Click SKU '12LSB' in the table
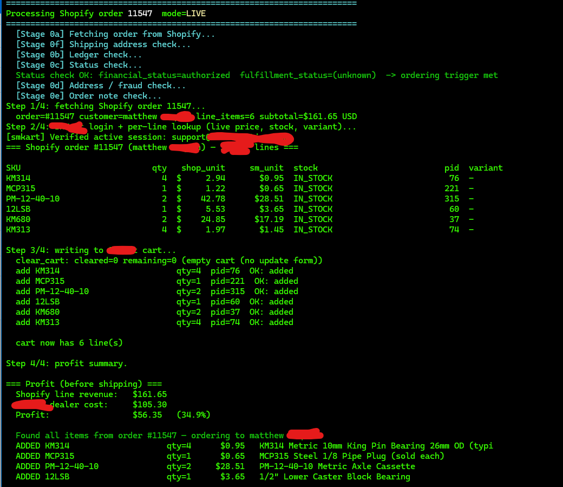 18,209
